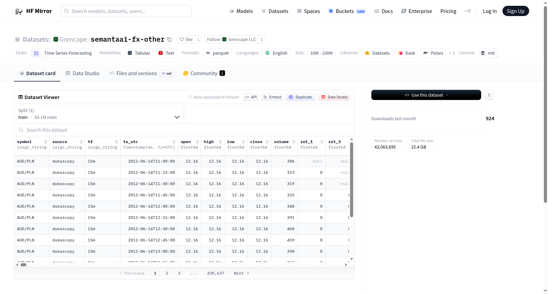
Task: Switch to the Data Studio tab
Action: coord(83,73)
